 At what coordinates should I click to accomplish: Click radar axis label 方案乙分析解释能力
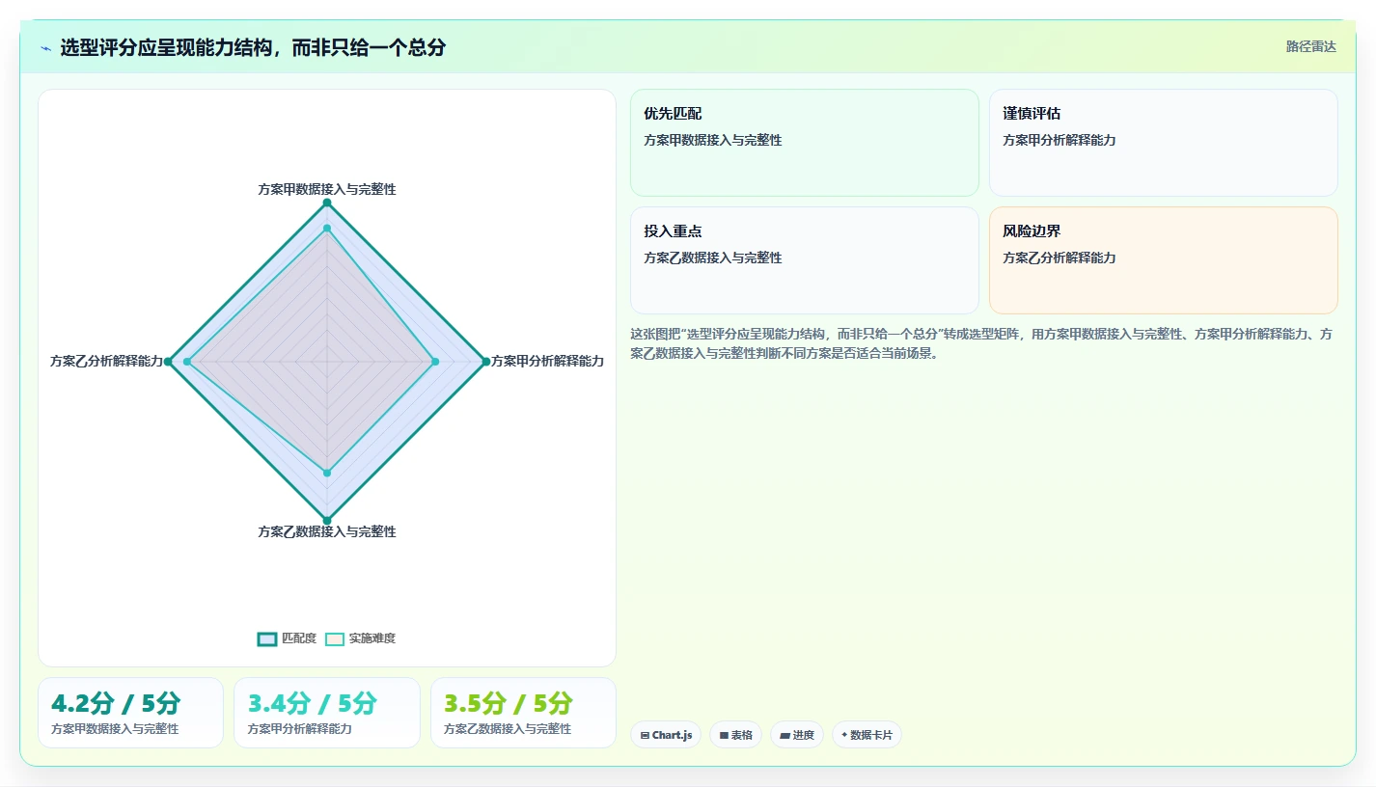click(107, 361)
